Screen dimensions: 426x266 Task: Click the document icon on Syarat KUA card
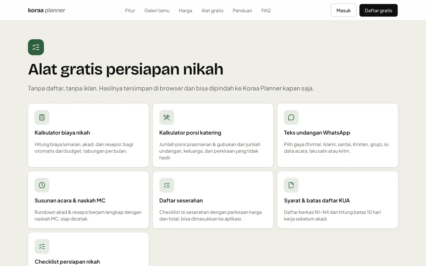coord(291,185)
